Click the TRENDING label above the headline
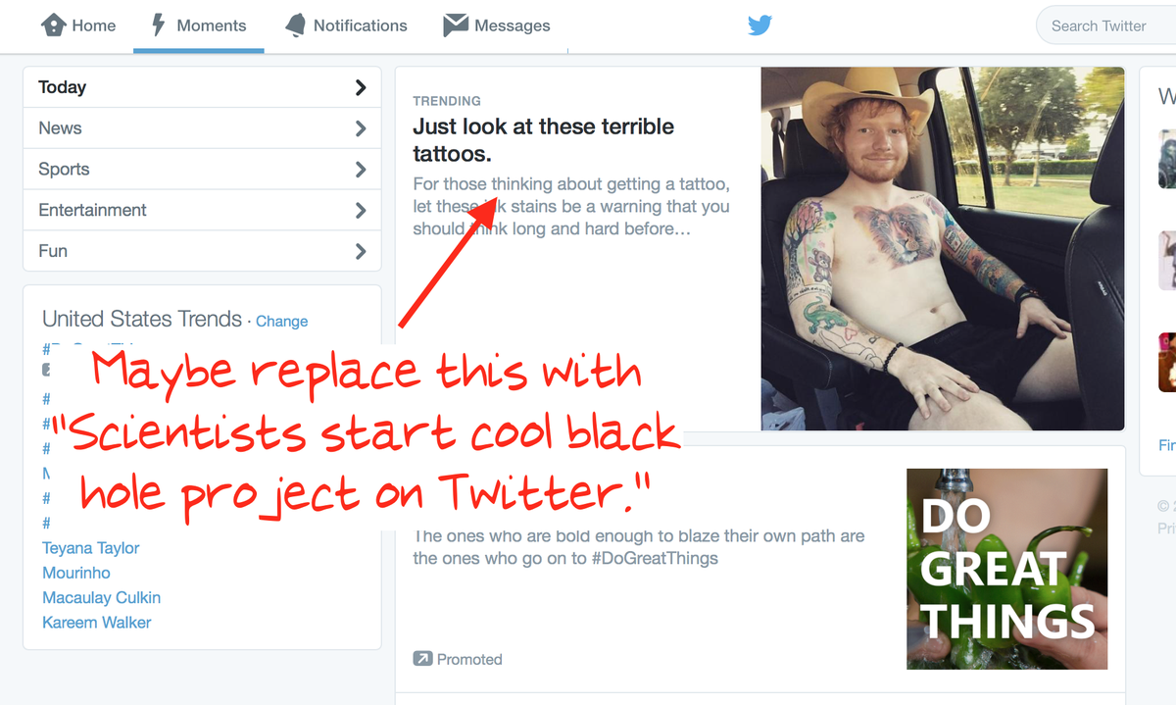 (x=447, y=101)
